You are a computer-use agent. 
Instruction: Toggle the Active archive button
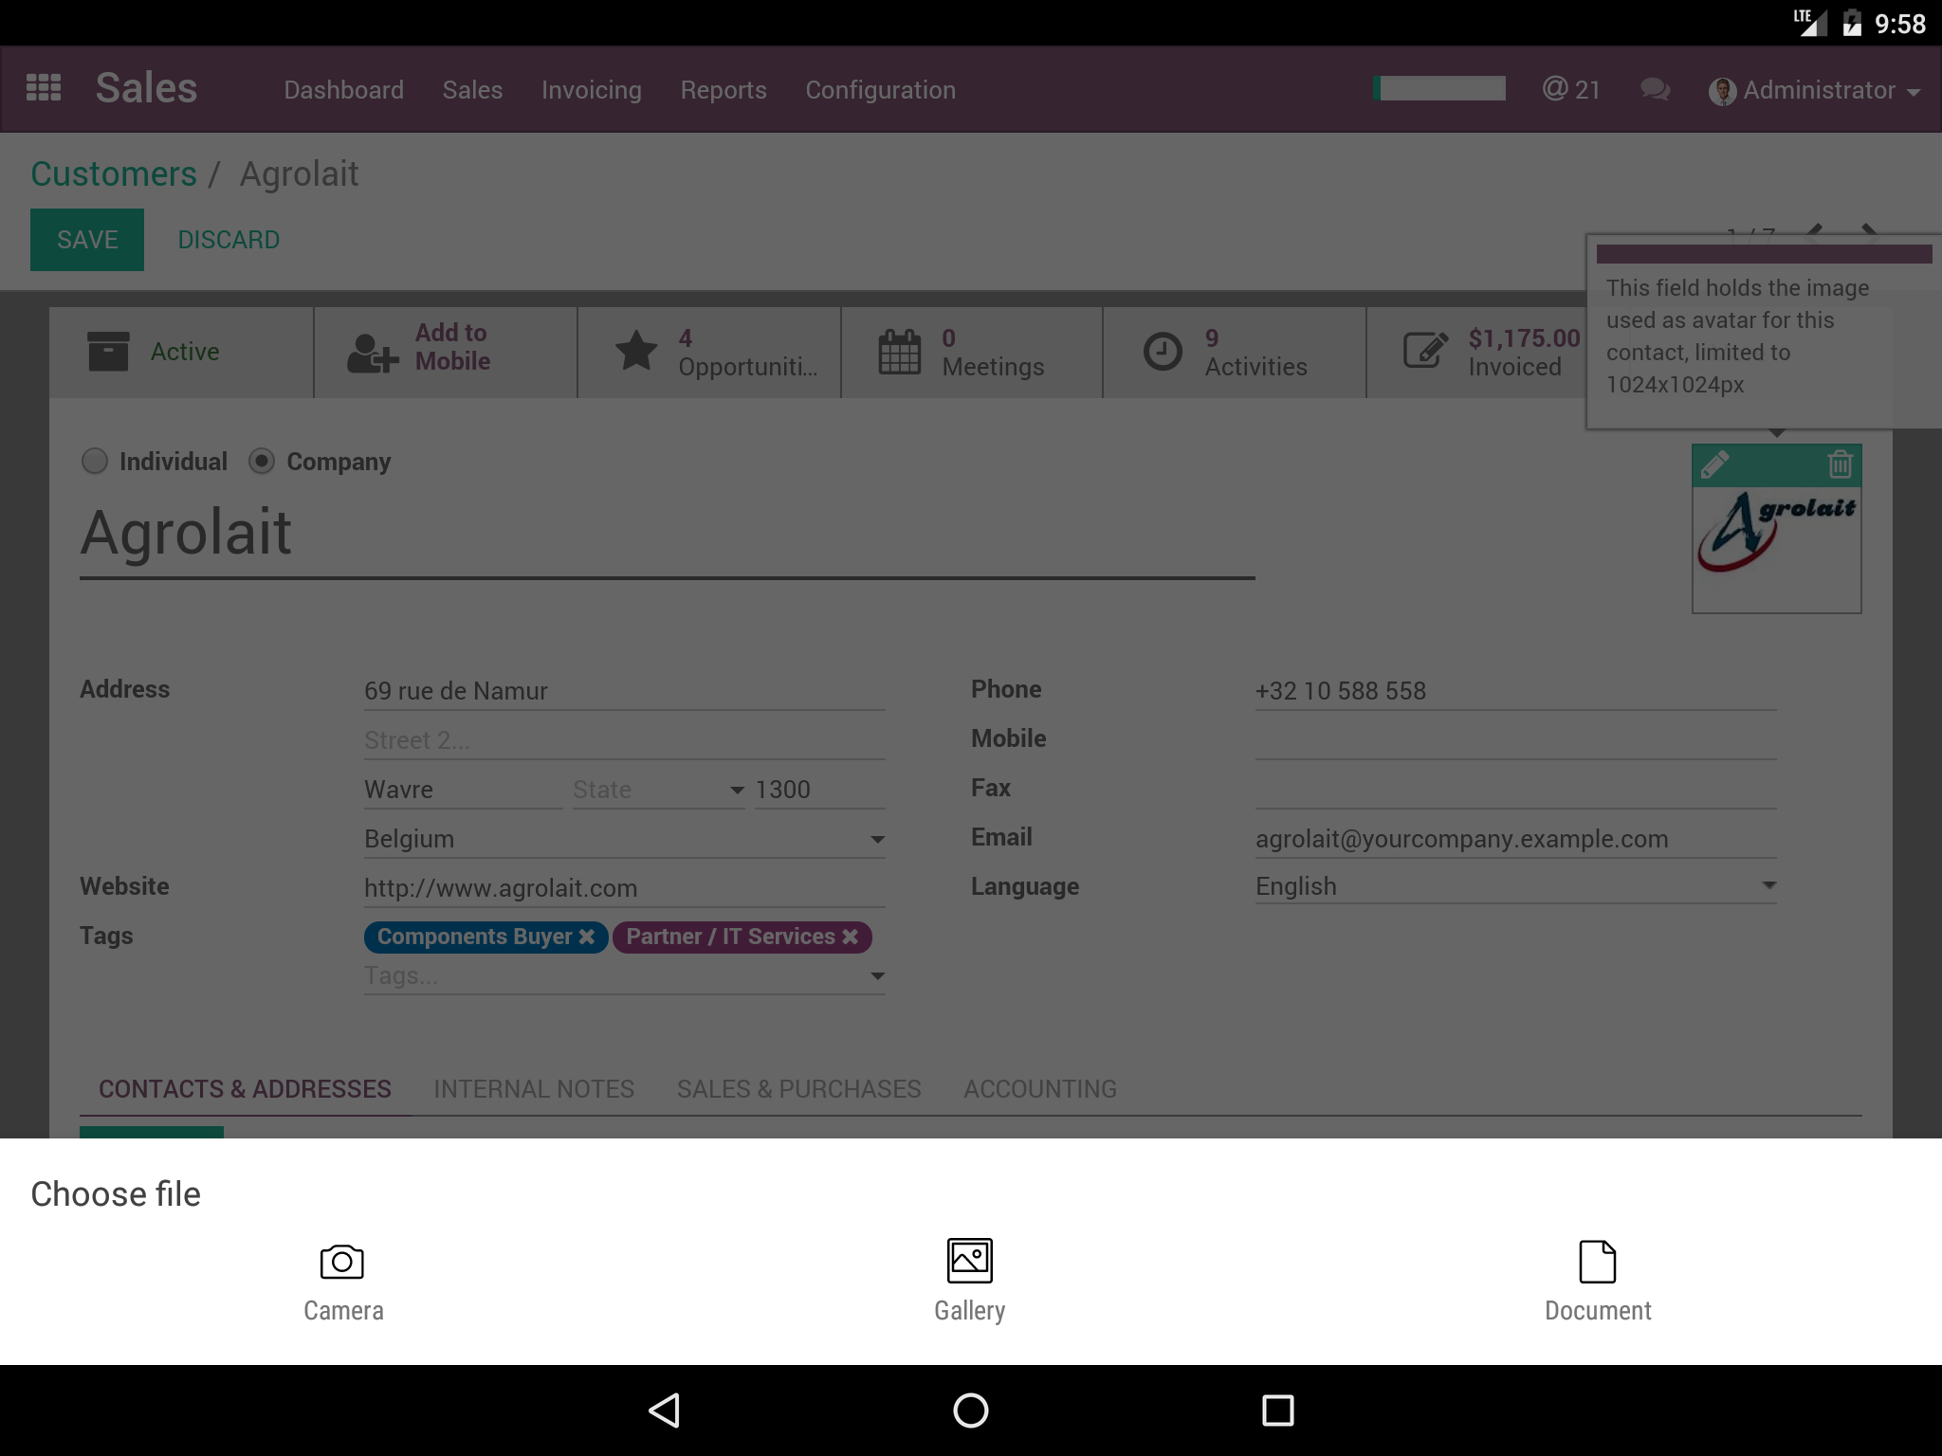[x=180, y=353]
